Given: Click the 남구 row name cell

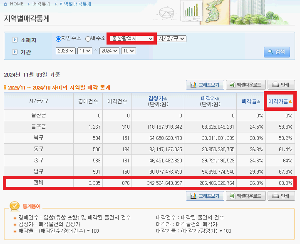Looking at the screenshot, I should coord(39,172).
